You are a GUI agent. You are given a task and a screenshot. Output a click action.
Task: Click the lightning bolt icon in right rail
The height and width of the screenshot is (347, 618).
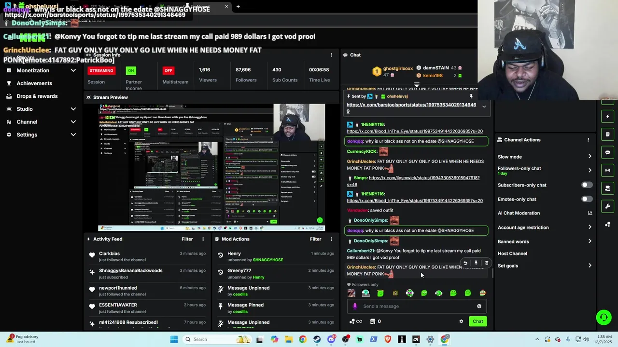point(608,117)
